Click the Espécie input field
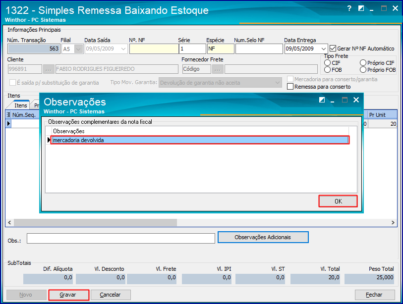The image size is (403, 304). point(221,49)
